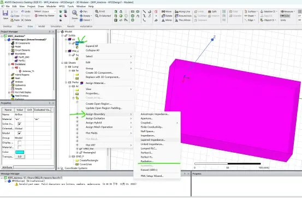This screenshot has height=198, width=302.
Task: Select Antenna_T1 in Project Manager tree
Action: [28, 71]
